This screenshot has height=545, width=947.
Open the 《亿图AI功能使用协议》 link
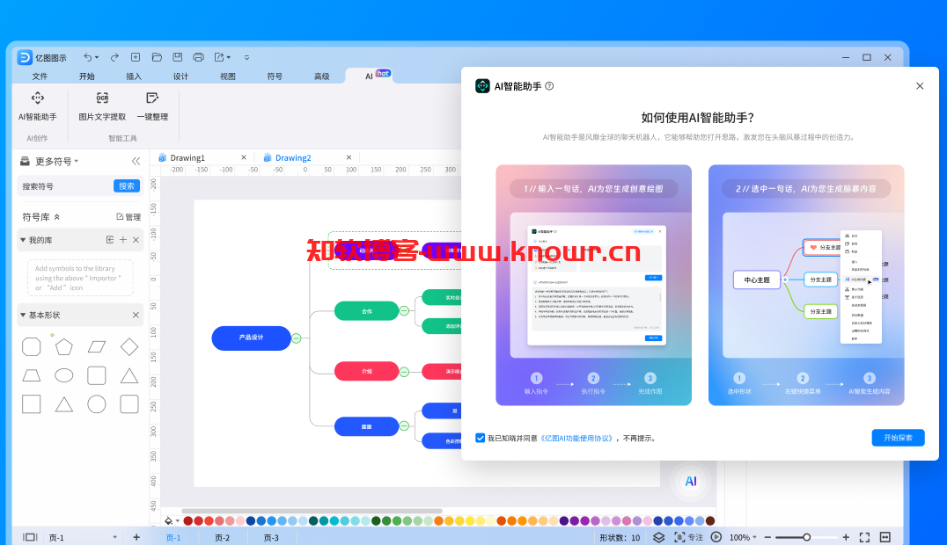click(576, 438)
